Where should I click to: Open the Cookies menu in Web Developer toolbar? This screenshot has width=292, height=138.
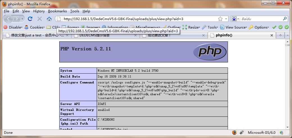tap(35, 27)
